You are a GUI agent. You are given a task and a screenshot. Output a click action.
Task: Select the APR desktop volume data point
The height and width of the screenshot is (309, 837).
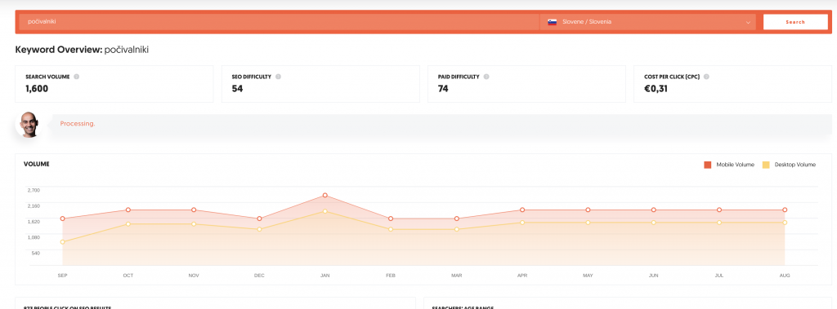coord(522,222)
